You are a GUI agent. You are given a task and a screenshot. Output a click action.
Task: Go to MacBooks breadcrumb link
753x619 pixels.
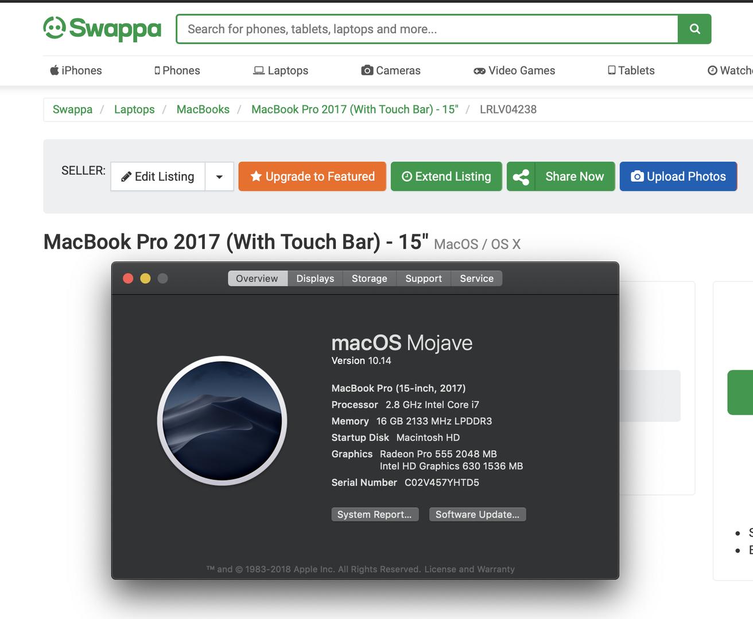203,109
